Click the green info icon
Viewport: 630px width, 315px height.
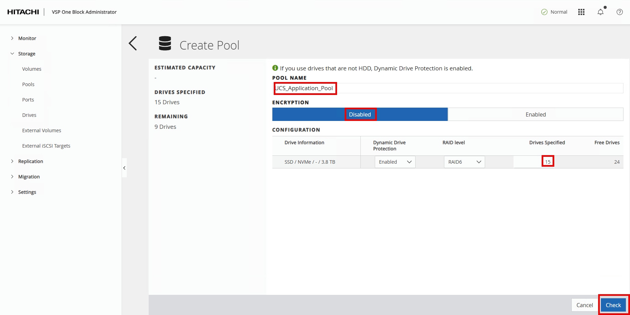coord(275,68)
